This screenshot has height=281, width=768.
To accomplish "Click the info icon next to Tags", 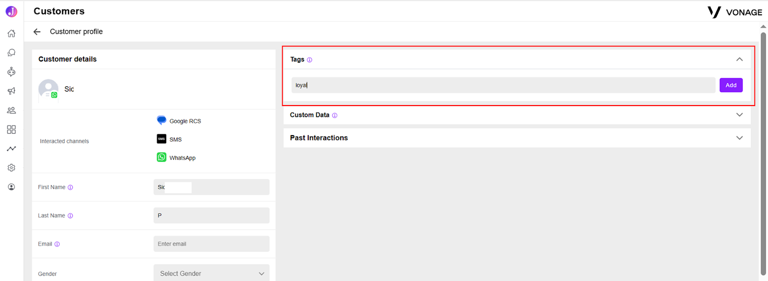I will click(310, 60).
